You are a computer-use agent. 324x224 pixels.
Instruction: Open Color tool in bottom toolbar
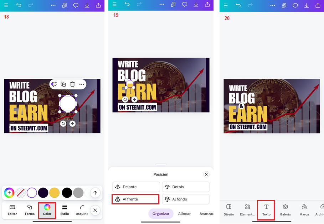[47, 210]
